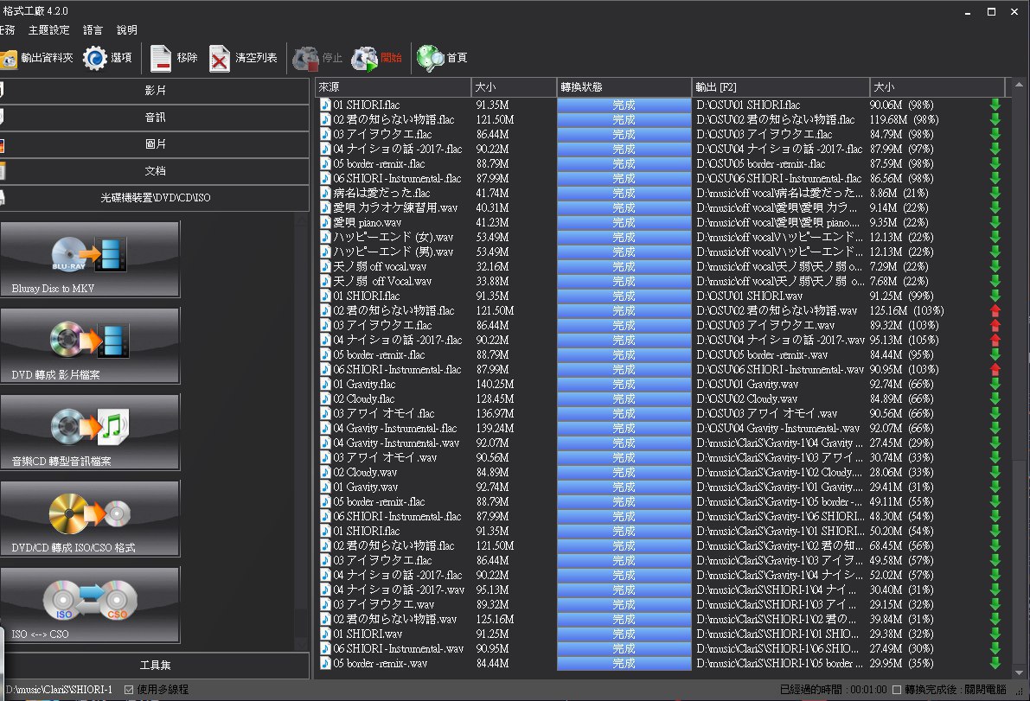This screenshot has height=701, width=1030.
Task: Open the 語言 language menu
Action: coord(93,29)
